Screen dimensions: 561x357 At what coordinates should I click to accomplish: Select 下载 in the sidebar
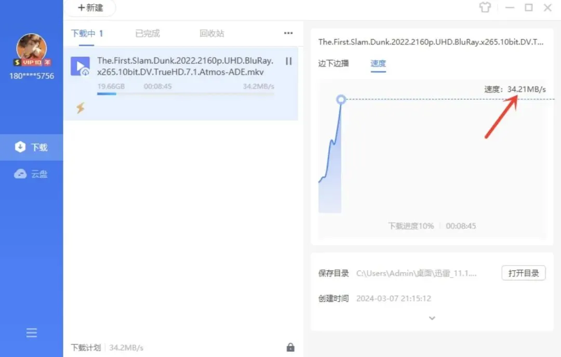32,147
